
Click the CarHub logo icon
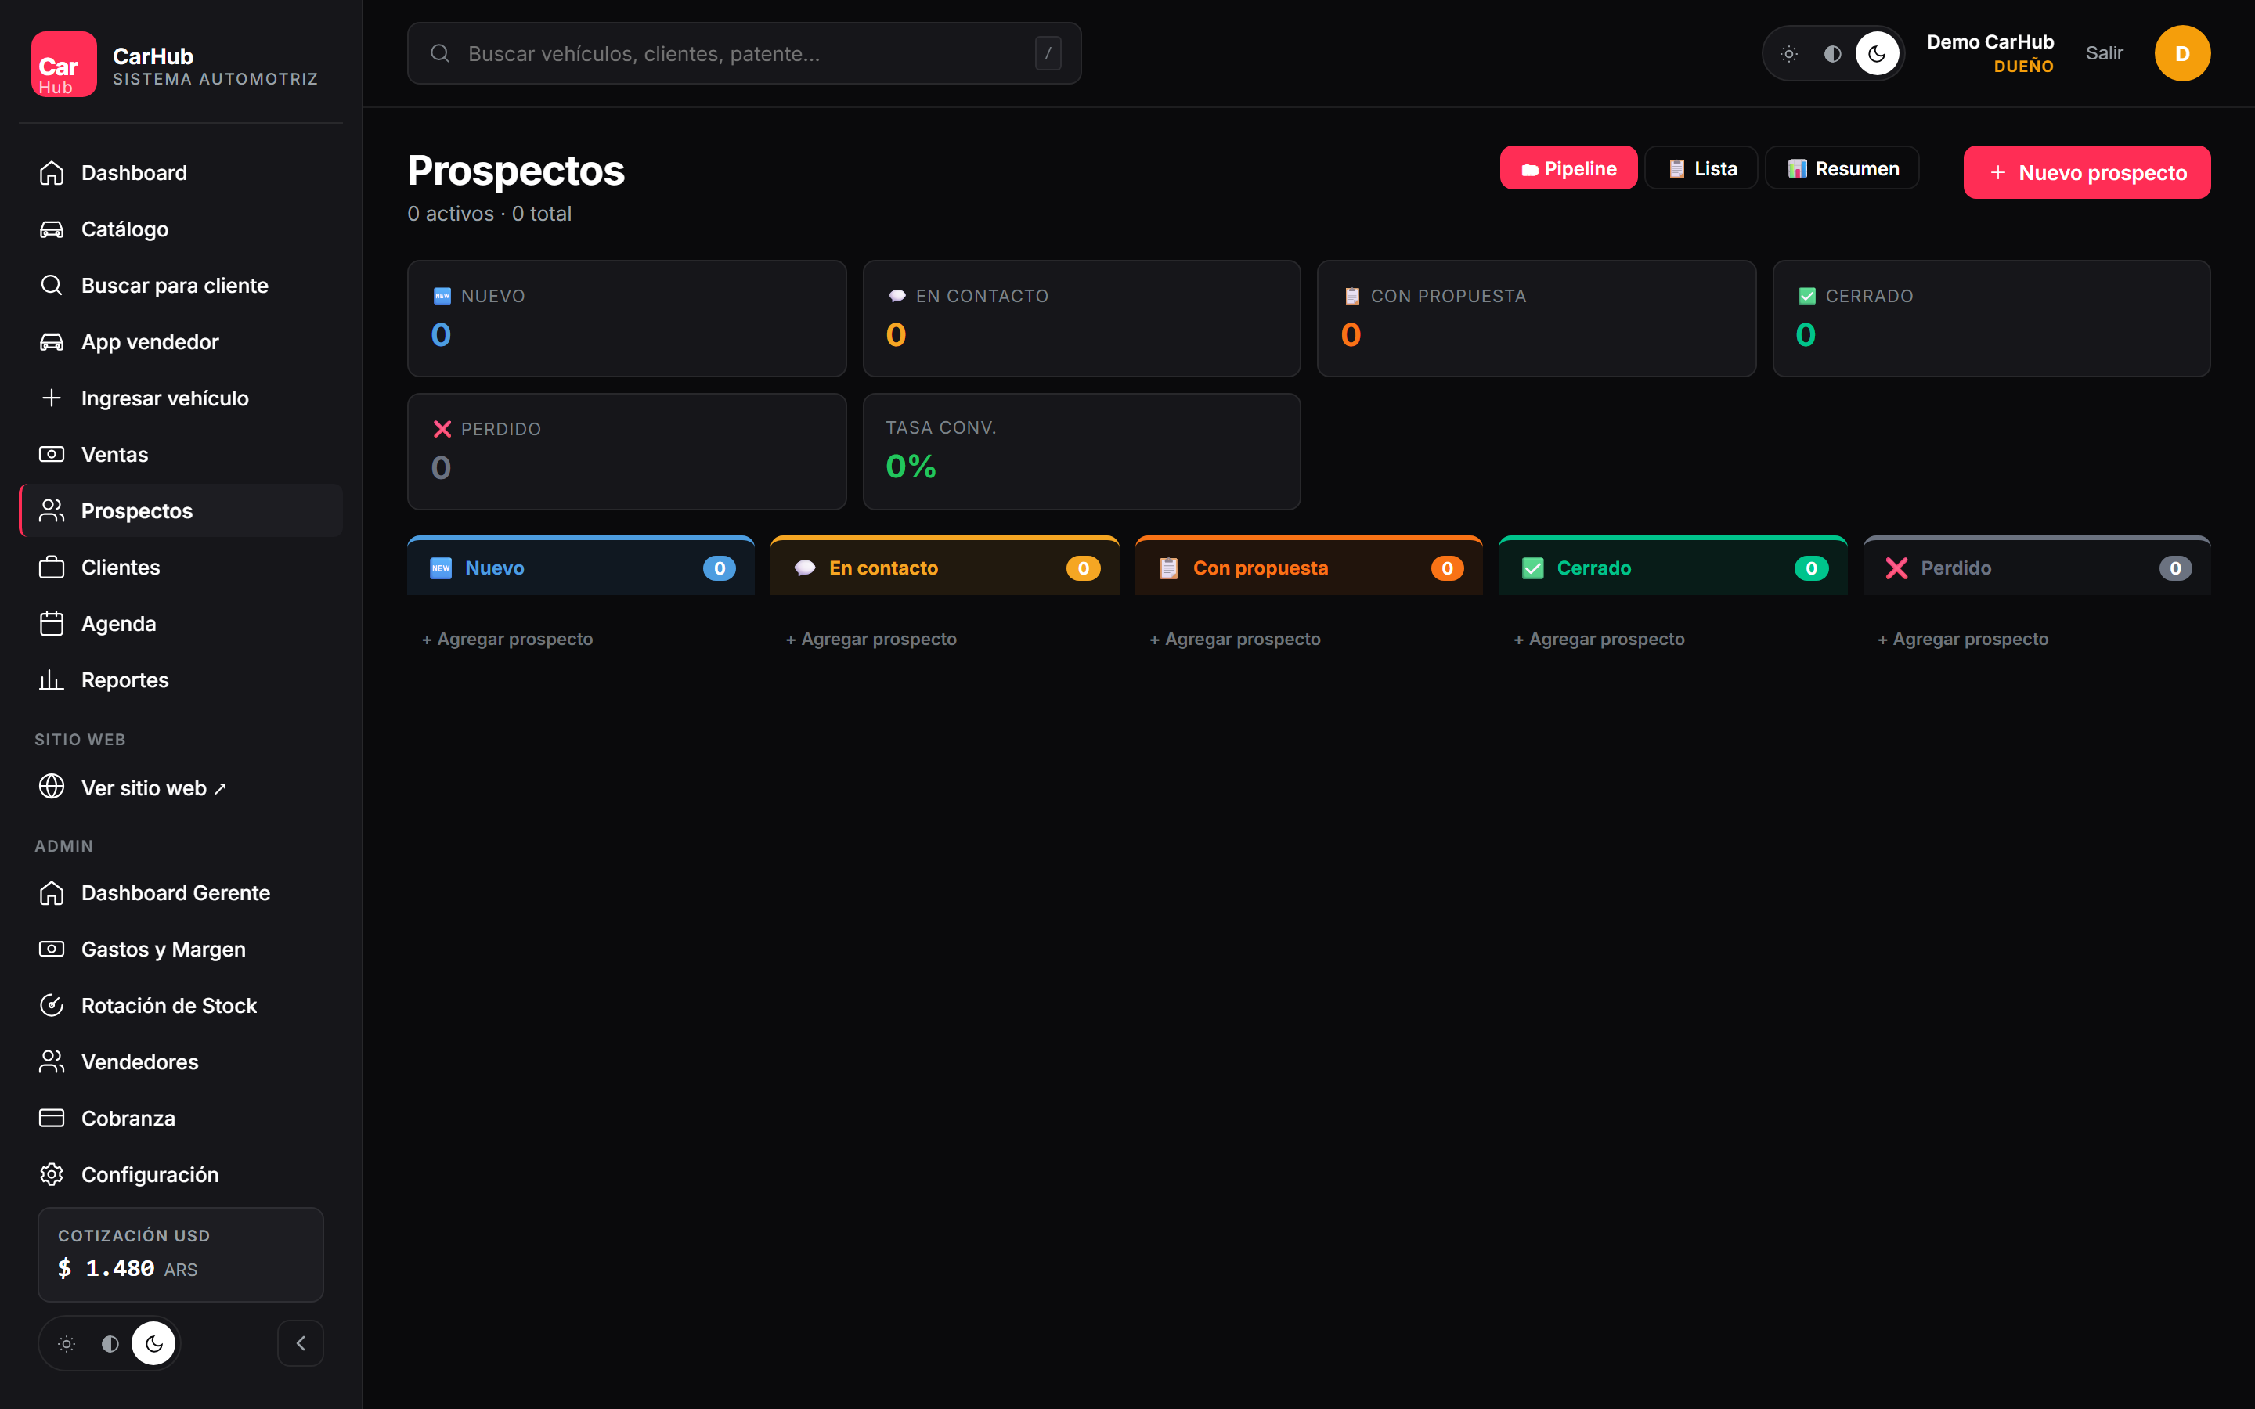click(x=63, y=64)
